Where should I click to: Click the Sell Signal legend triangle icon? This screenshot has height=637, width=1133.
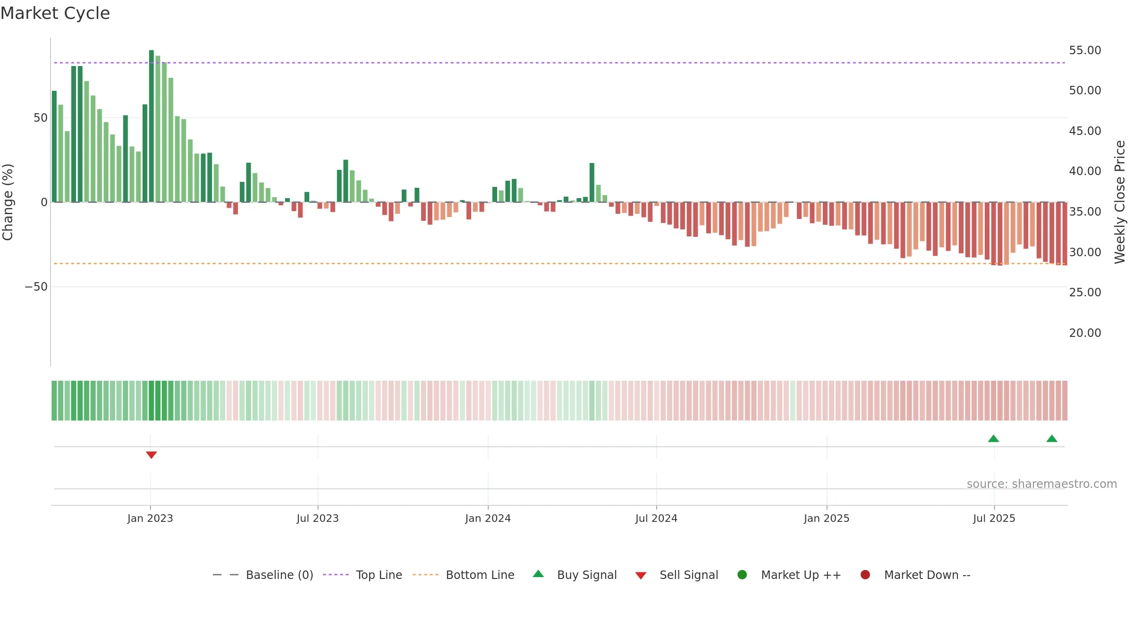point(641,576)
